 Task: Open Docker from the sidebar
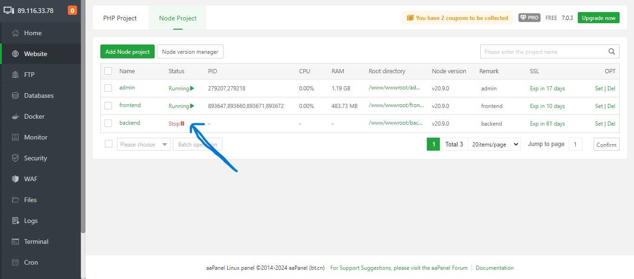(16, 116)
